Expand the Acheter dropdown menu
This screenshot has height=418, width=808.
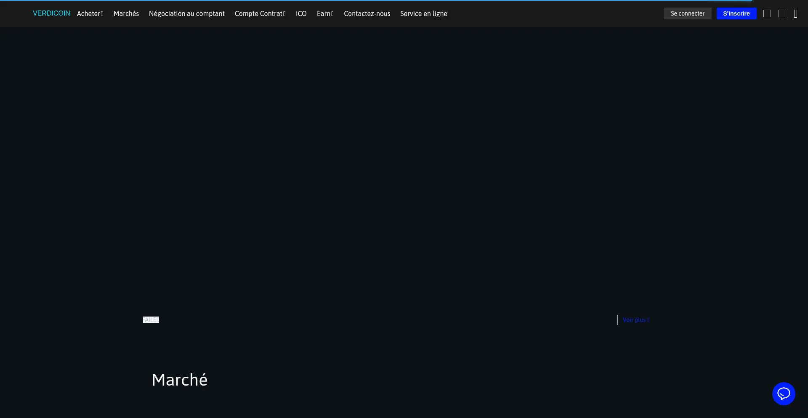90,13
